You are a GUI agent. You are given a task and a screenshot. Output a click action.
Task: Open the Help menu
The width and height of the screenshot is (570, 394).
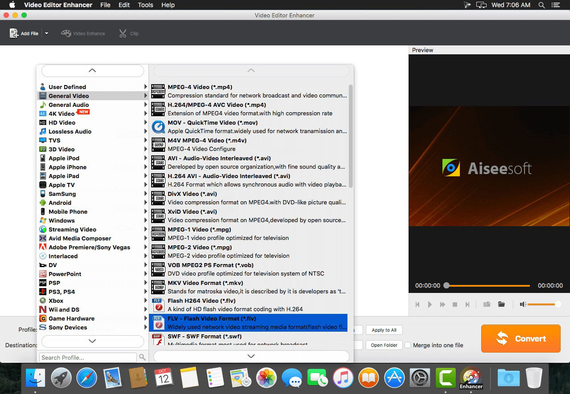[168, 5]
